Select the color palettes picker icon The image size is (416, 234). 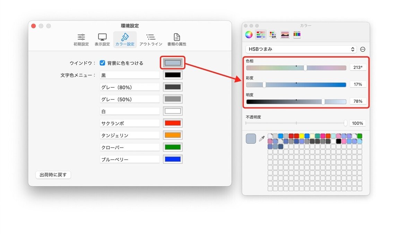click(273, 35)
